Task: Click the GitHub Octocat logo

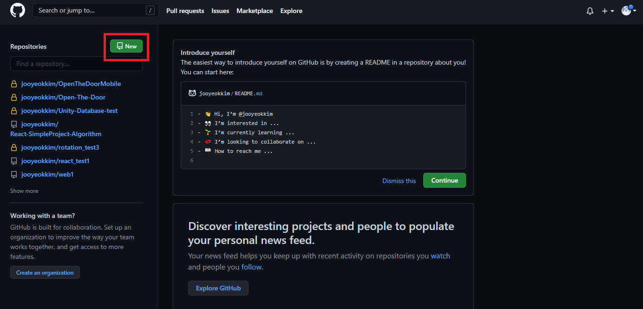Action: (18, 10)
